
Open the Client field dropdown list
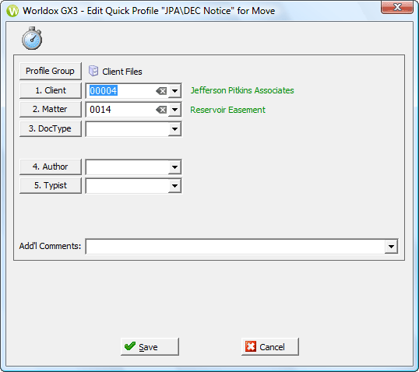click(x=174, y=91)
